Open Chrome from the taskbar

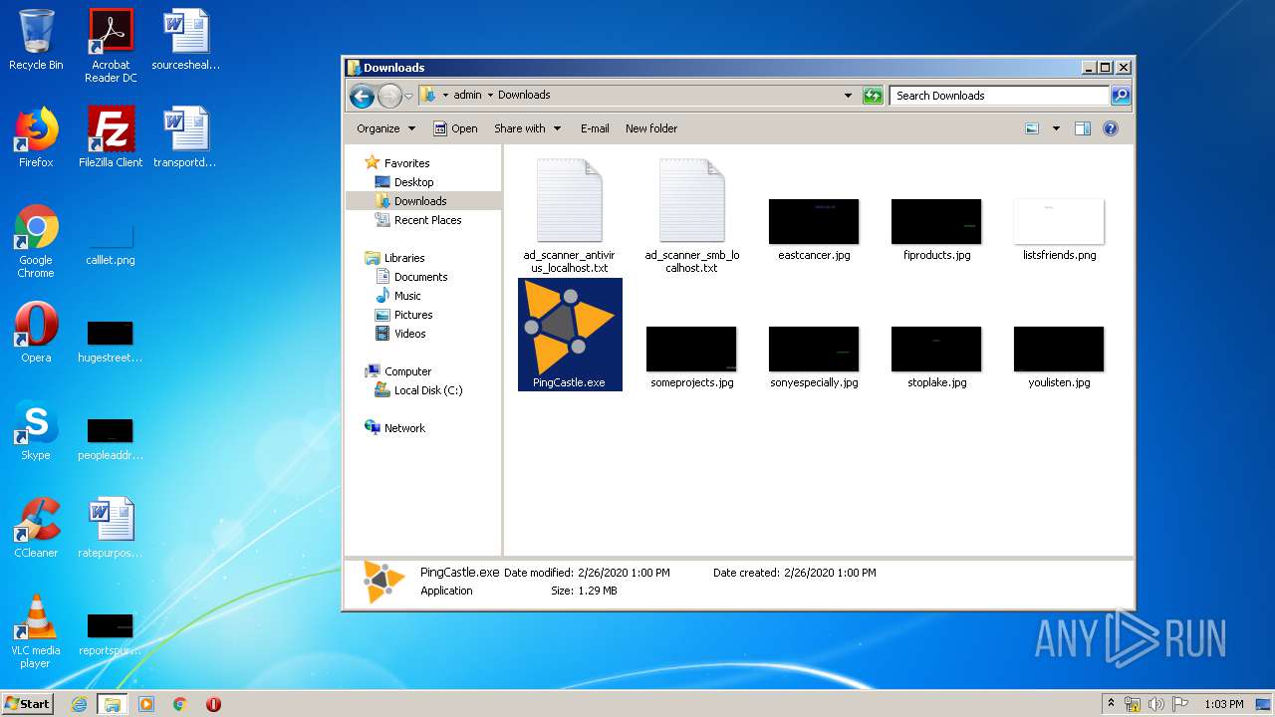pyautogui.click(x=180, y=704)
